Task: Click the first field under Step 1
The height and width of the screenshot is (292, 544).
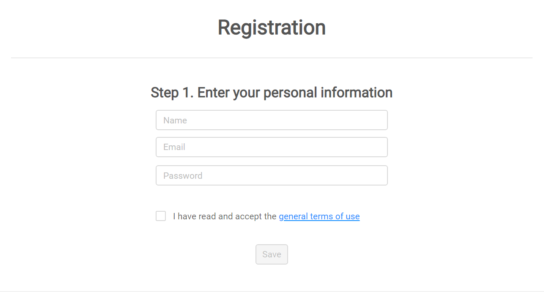Action: [272, 120]
